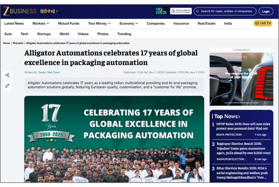
Task: Open Live TV button
Action: 263,23
